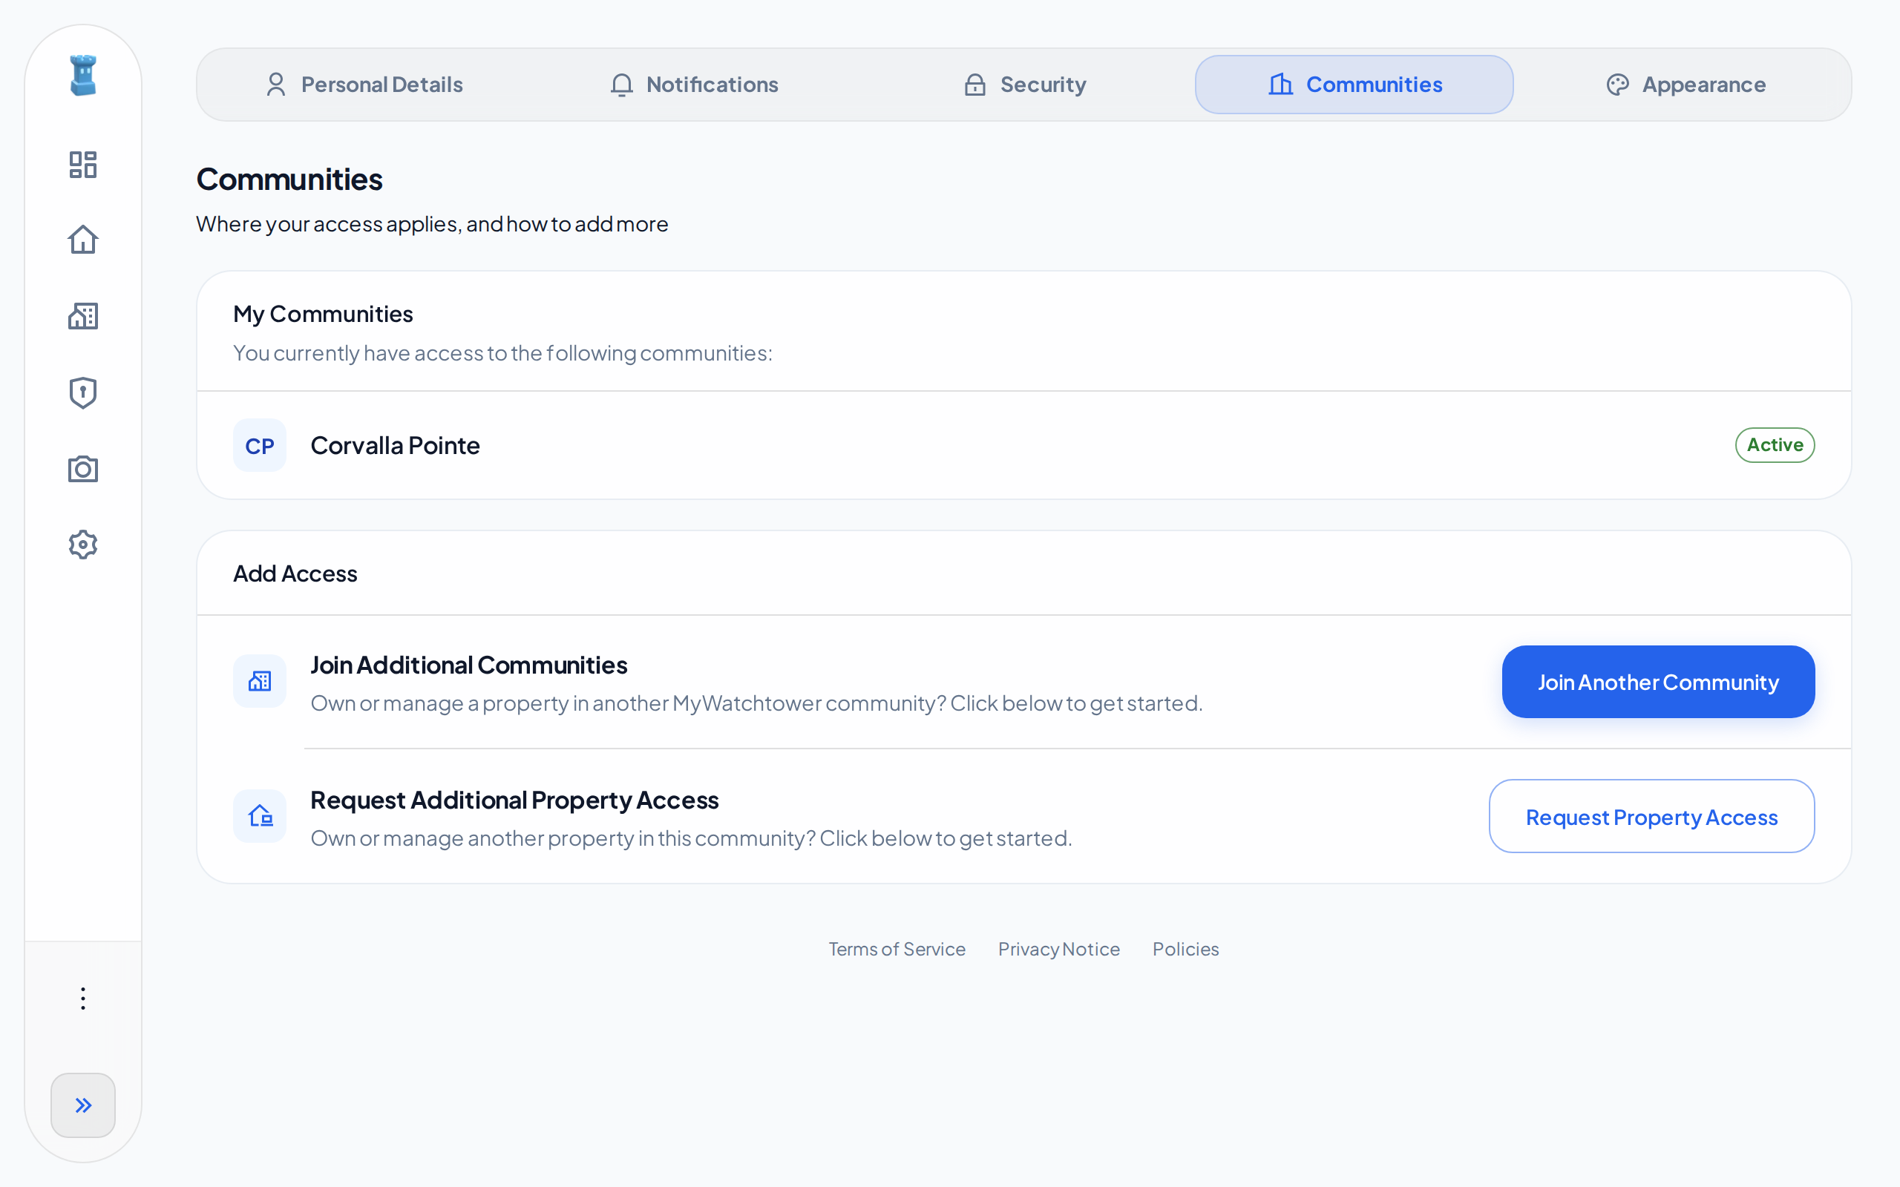Select the Communities tab
The height and width of the screenshot is (1187, 1900).
tap(1354, 85)
